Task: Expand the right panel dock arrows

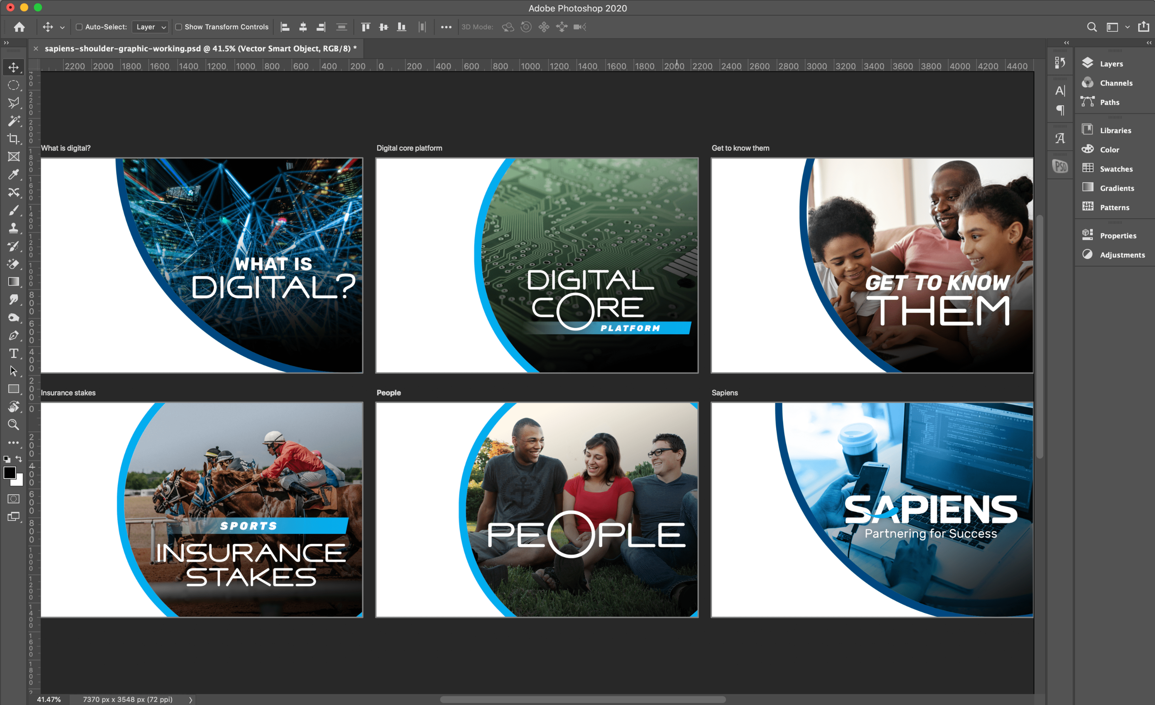Action: point(1149,43)
